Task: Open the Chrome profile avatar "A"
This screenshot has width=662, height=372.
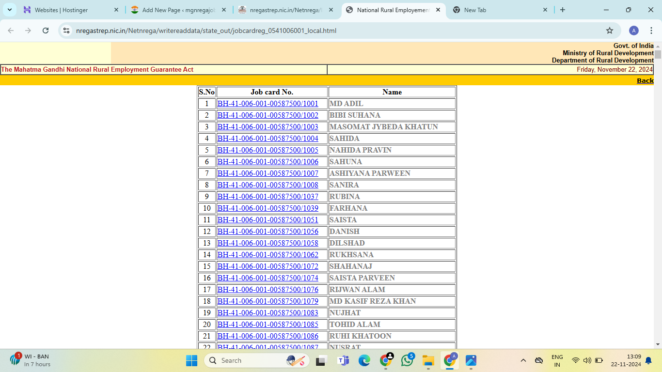Action: pos(633,30)
